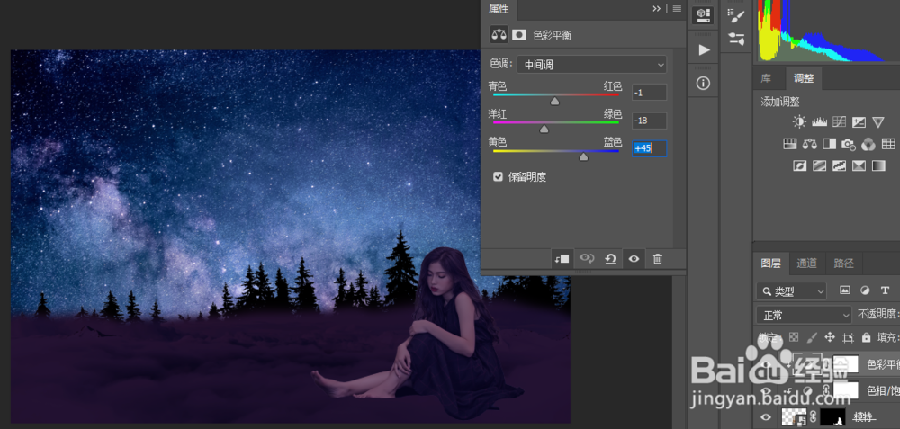The height and width of the screenshot is (429, 900).
Task: Open the Properties panel flyout menu
Action: (x=678, y=9)
